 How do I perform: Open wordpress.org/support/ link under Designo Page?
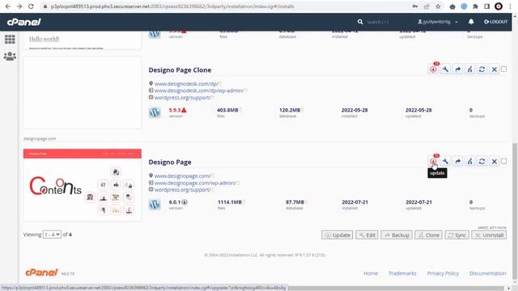click(x=182, y=190)
